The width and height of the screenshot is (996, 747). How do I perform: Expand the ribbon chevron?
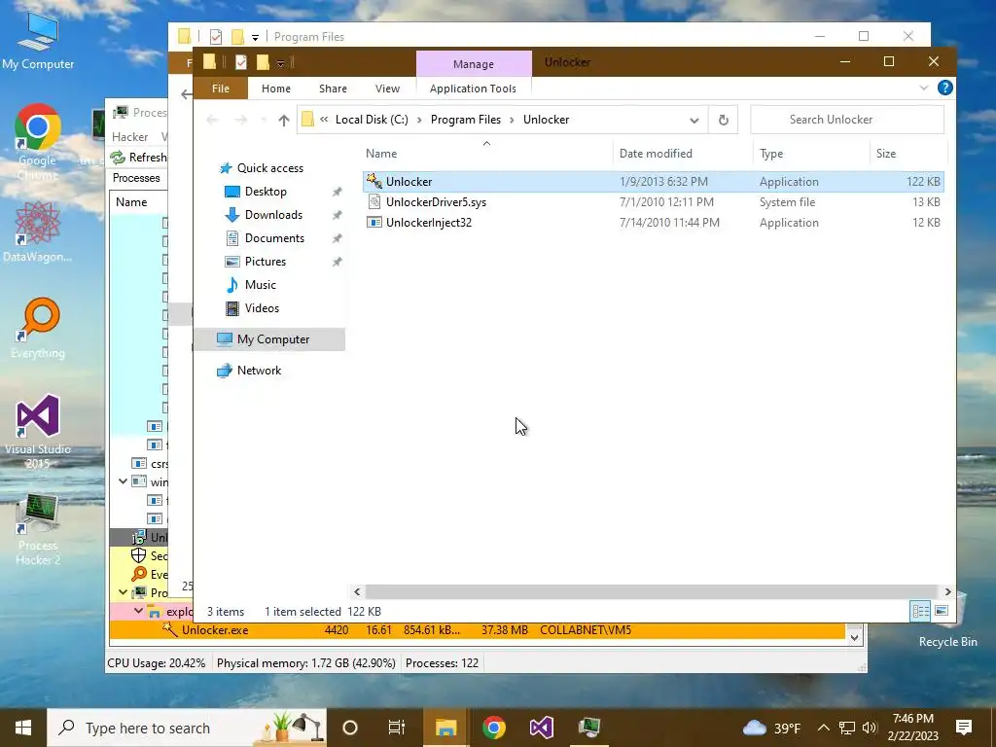(x=924, y=89)
